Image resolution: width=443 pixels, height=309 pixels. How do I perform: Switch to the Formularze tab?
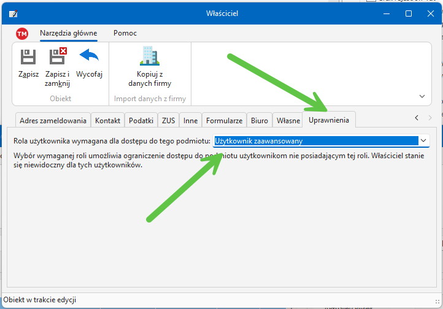coord(224,121)
